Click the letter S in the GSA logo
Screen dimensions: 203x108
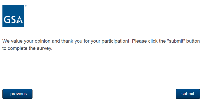[x=13, y=20]
